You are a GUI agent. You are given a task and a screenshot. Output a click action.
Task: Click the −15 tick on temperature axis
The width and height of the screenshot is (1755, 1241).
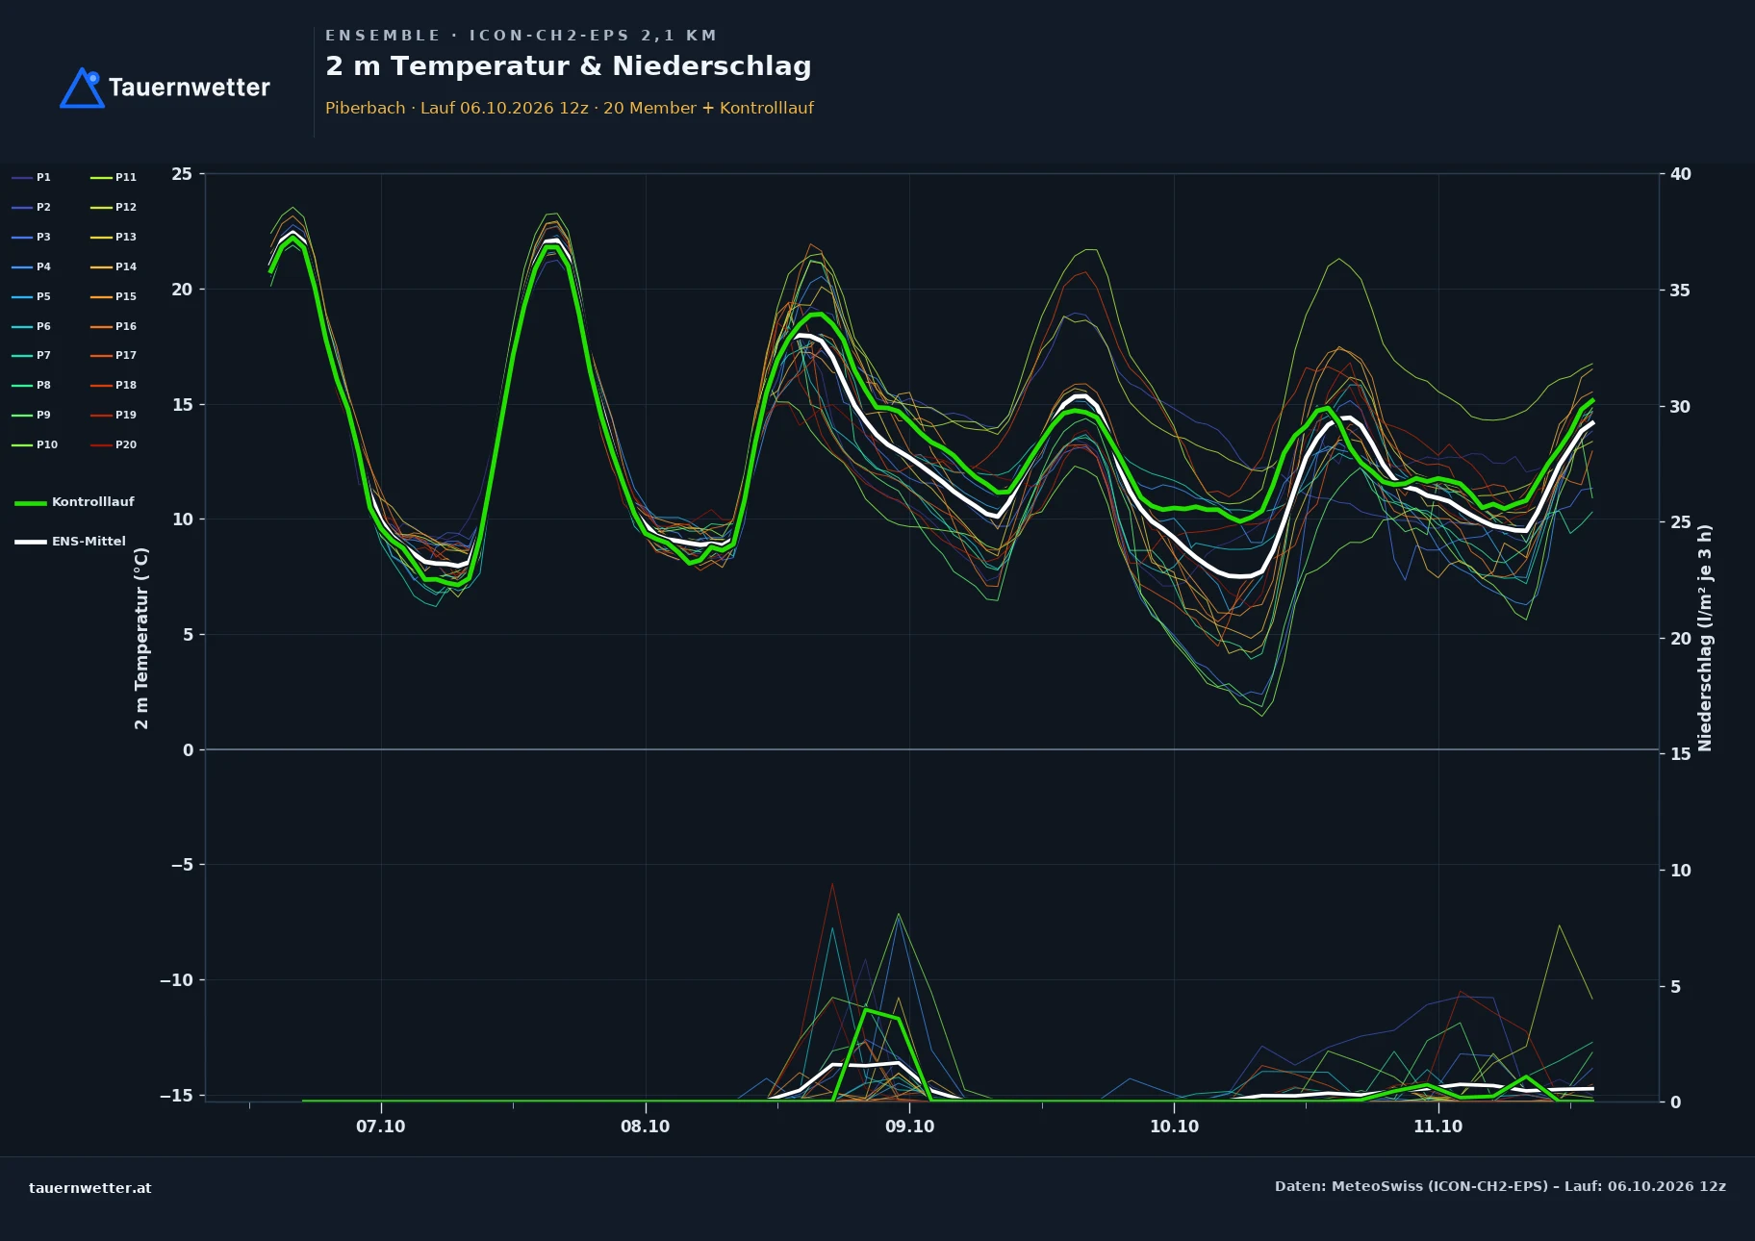(x=176, y=1096)
